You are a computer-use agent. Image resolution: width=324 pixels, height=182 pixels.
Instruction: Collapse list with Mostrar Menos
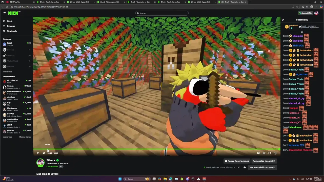[x=25, y=137]
